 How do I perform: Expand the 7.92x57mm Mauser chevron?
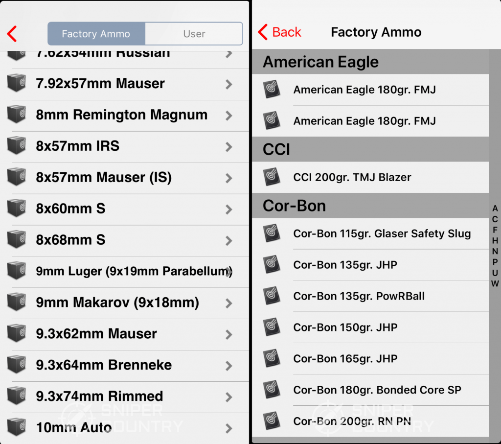[x=229, y=84]
